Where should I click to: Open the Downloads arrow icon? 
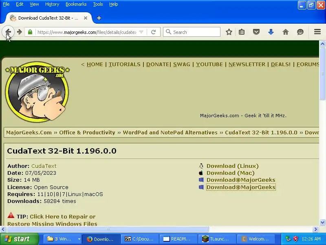271,32
